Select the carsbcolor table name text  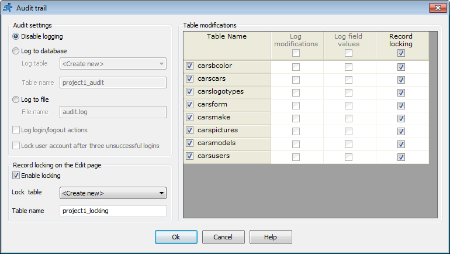click(x=214, y=66)
